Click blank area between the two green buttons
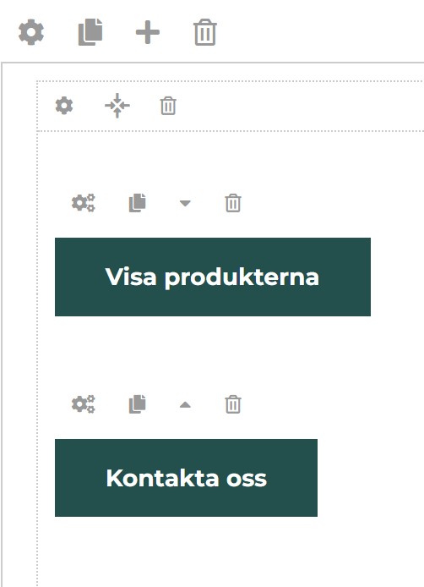 pyautogui.click(x=213, y=352)
